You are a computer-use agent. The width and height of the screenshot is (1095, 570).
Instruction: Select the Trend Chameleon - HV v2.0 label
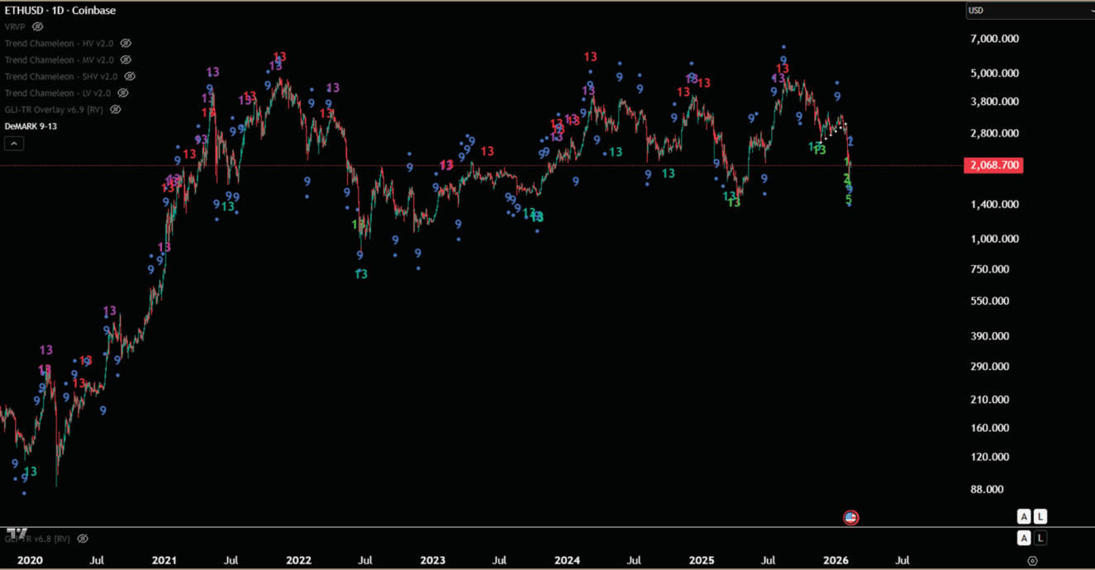59,43
